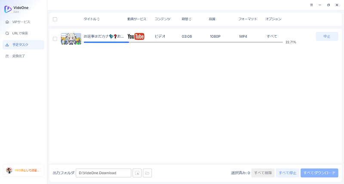Image resolution: width=344 pixels, height=184 pixels.
Task: Click the 動画サービス column header
Action: click(x=137, y=19)
